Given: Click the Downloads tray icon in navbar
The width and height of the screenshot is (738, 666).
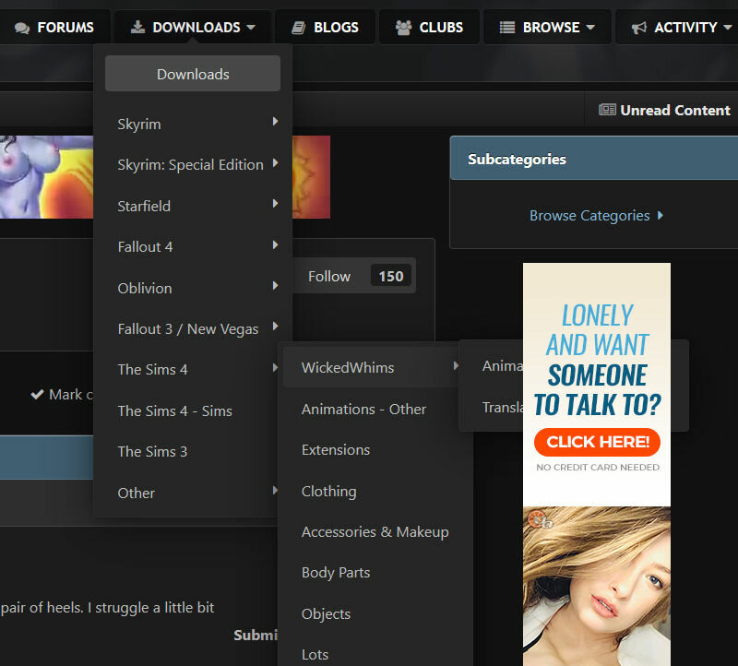Looking at the screenshot, I should click(x=137, y=27).
